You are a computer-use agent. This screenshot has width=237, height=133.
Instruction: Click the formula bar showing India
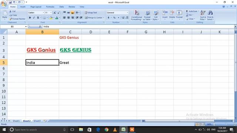138,27
